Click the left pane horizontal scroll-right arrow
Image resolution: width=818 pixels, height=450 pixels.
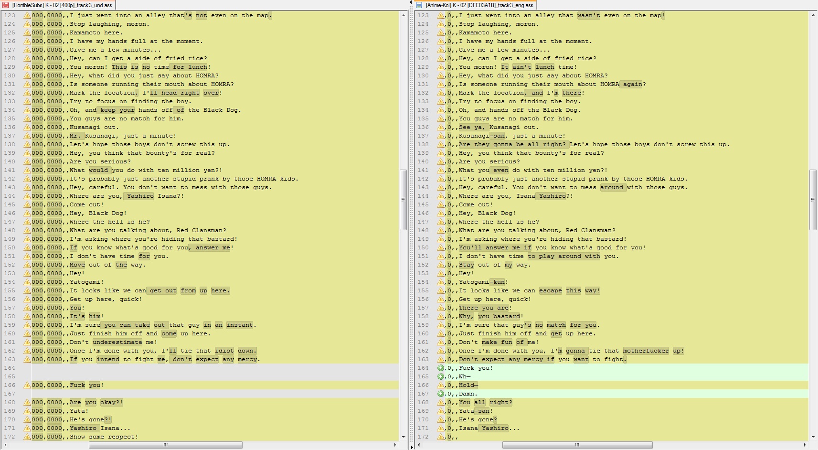pos(395,445)
